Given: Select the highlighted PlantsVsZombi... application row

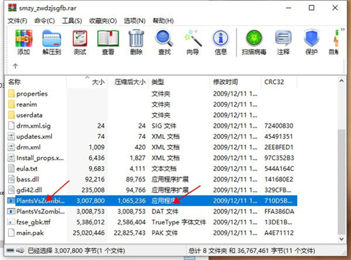Looking at the screenshot, I should pos(152,200).
